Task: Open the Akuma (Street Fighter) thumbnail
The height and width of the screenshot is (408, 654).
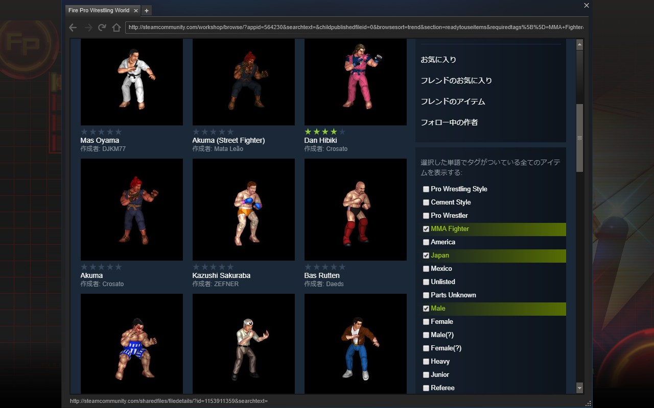Action: coord(244,82)
